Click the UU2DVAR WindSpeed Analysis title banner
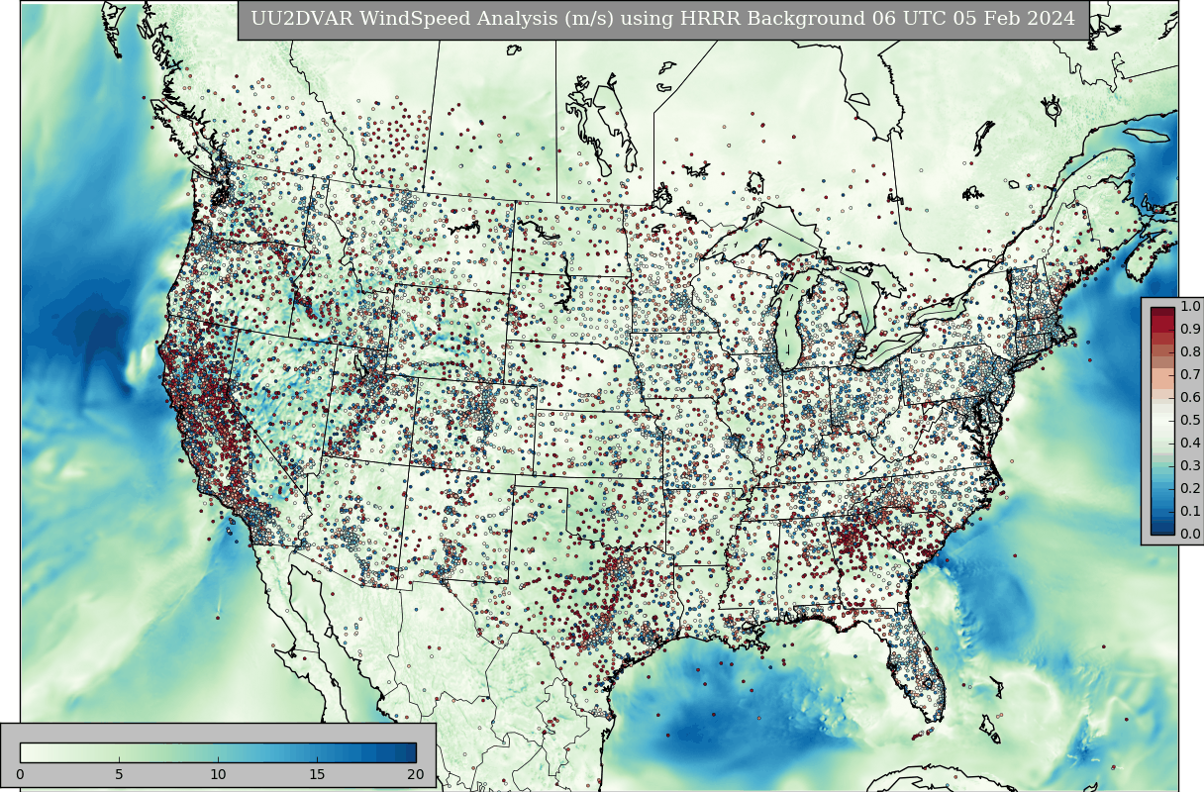1204x792 pixels. [x=663, y=20]
